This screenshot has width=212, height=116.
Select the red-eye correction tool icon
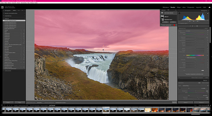pyautogui.click(x=195, y=26)
